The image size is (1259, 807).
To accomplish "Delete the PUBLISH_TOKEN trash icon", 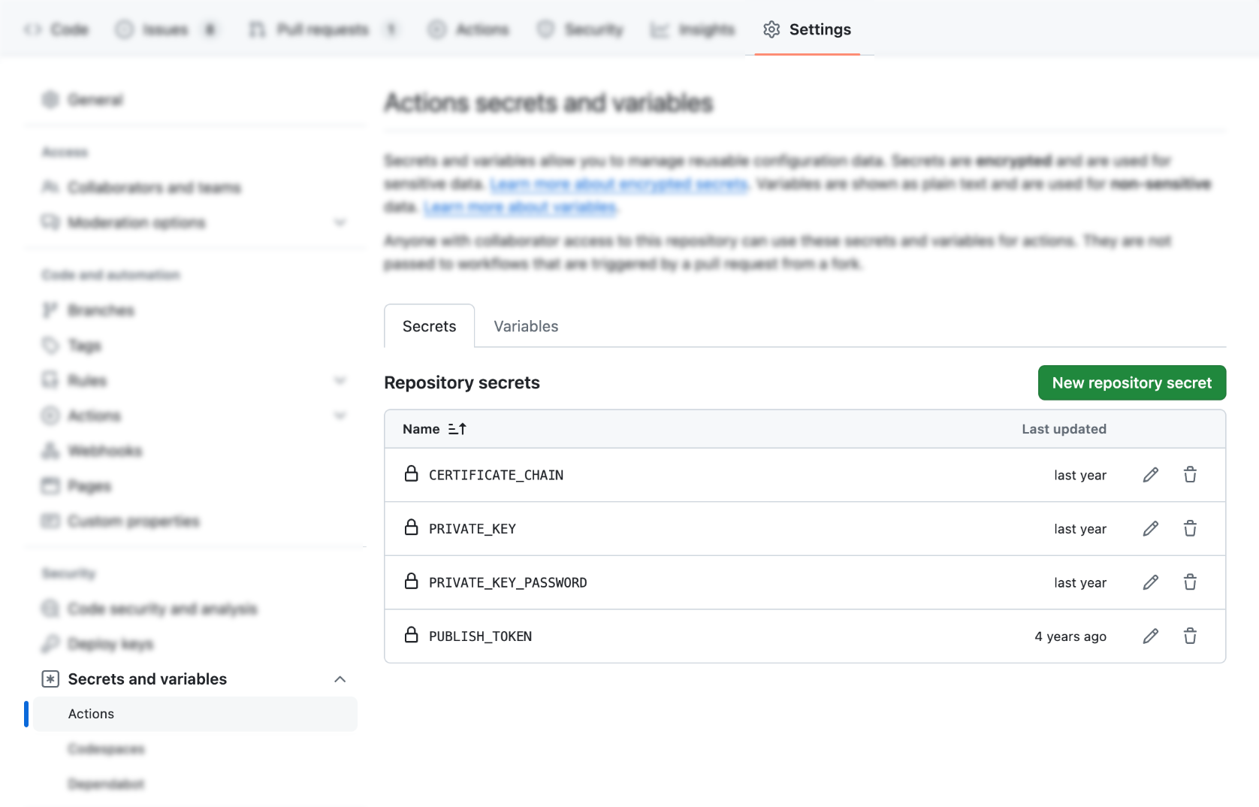I will (x=1190, y=636).
